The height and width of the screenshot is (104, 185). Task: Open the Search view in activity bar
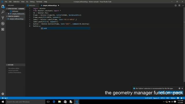(3, 12)
